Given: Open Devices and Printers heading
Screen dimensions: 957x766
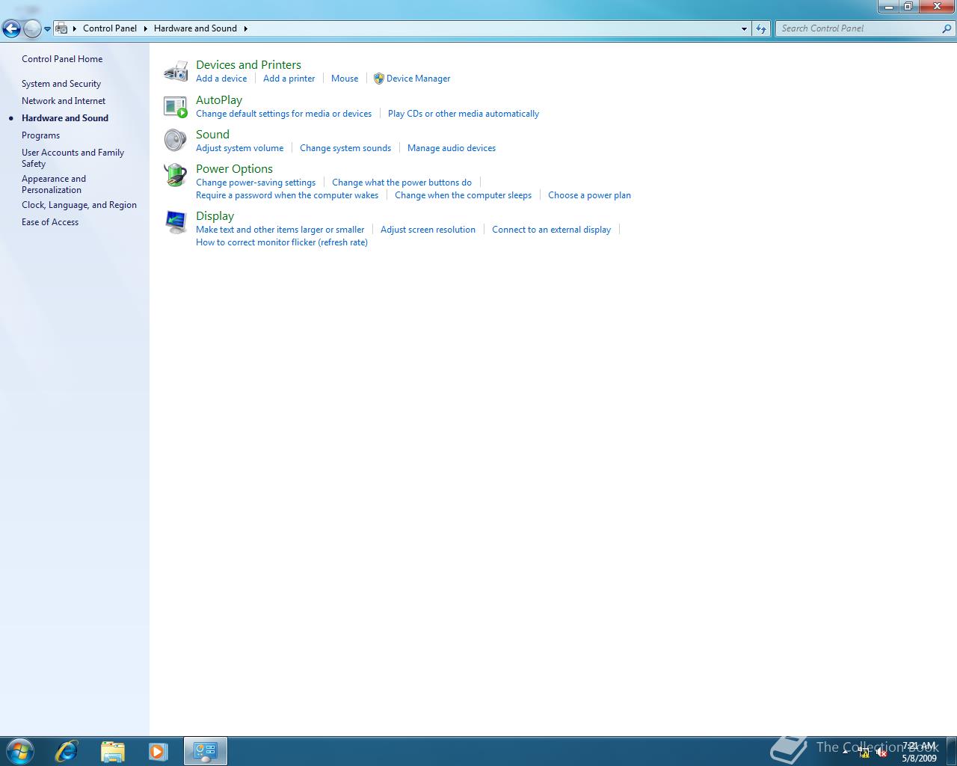Looking at the screenshot, I should click(x=248, y=65).
